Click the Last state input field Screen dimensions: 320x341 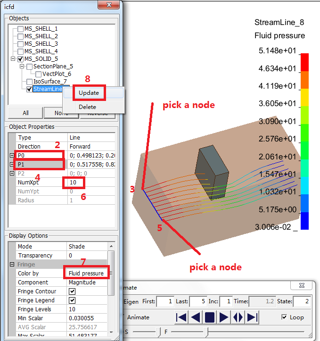[x=198, y=301]
